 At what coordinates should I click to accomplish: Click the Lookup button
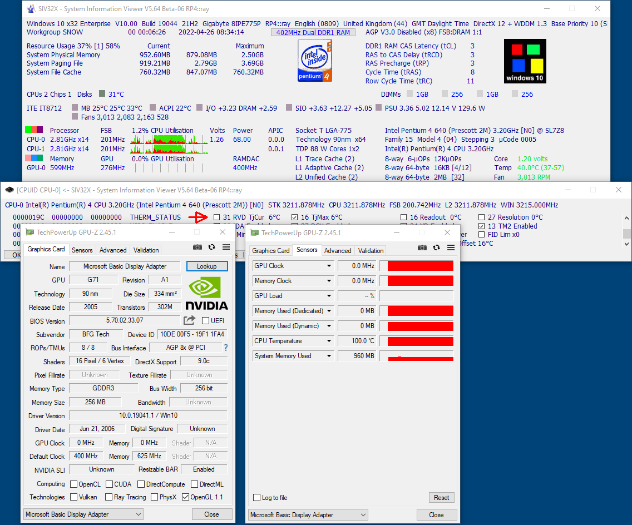pos(207,266)
